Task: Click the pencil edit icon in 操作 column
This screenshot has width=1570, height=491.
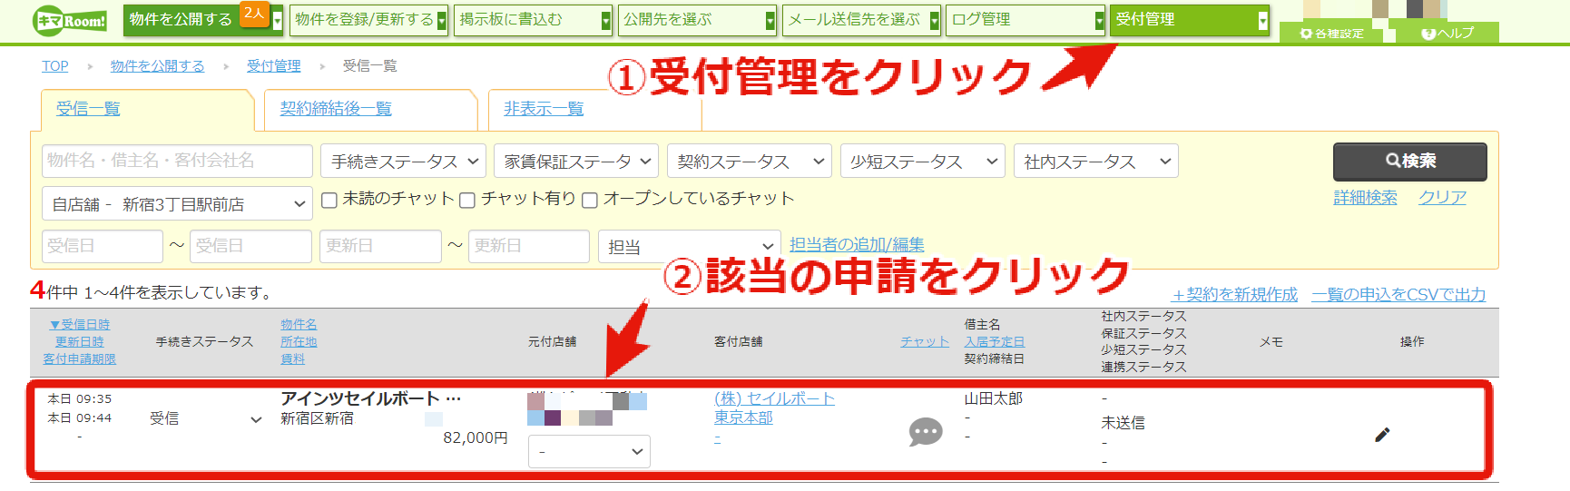Action: [x=1382, y=435]
